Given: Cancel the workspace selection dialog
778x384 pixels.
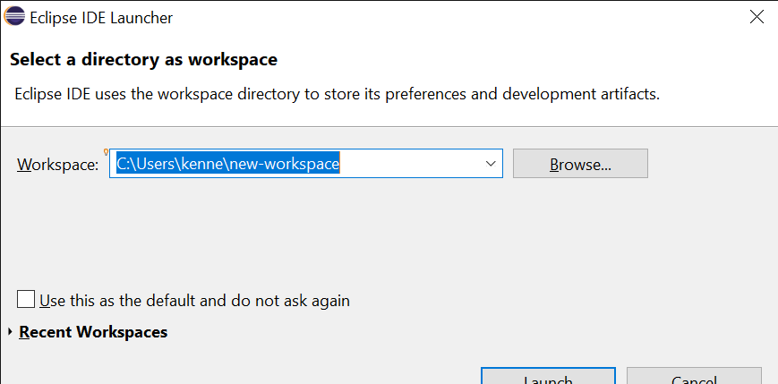Looking at the screenshot, I should click(x=694, y=376).
